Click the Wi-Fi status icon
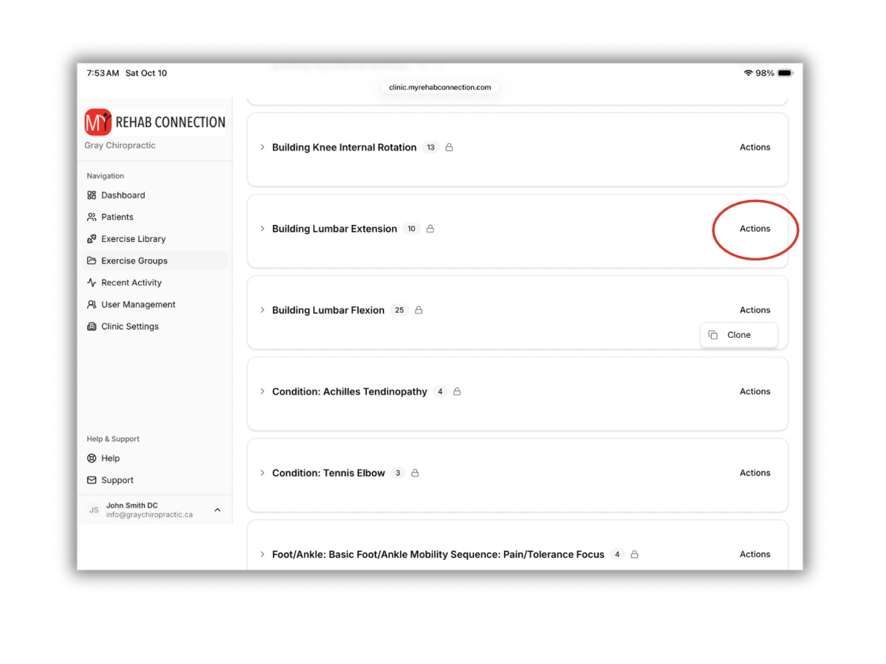The width and height of the screenshot is (886, 664). click(748, 73)
